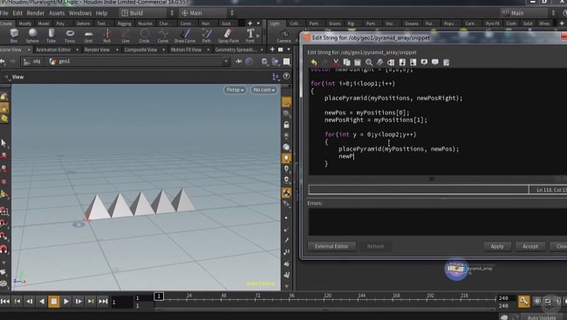Screen dimensions: 567x320
Task: Choose the Draw Curve tool
Action: (x=185, y=36)
